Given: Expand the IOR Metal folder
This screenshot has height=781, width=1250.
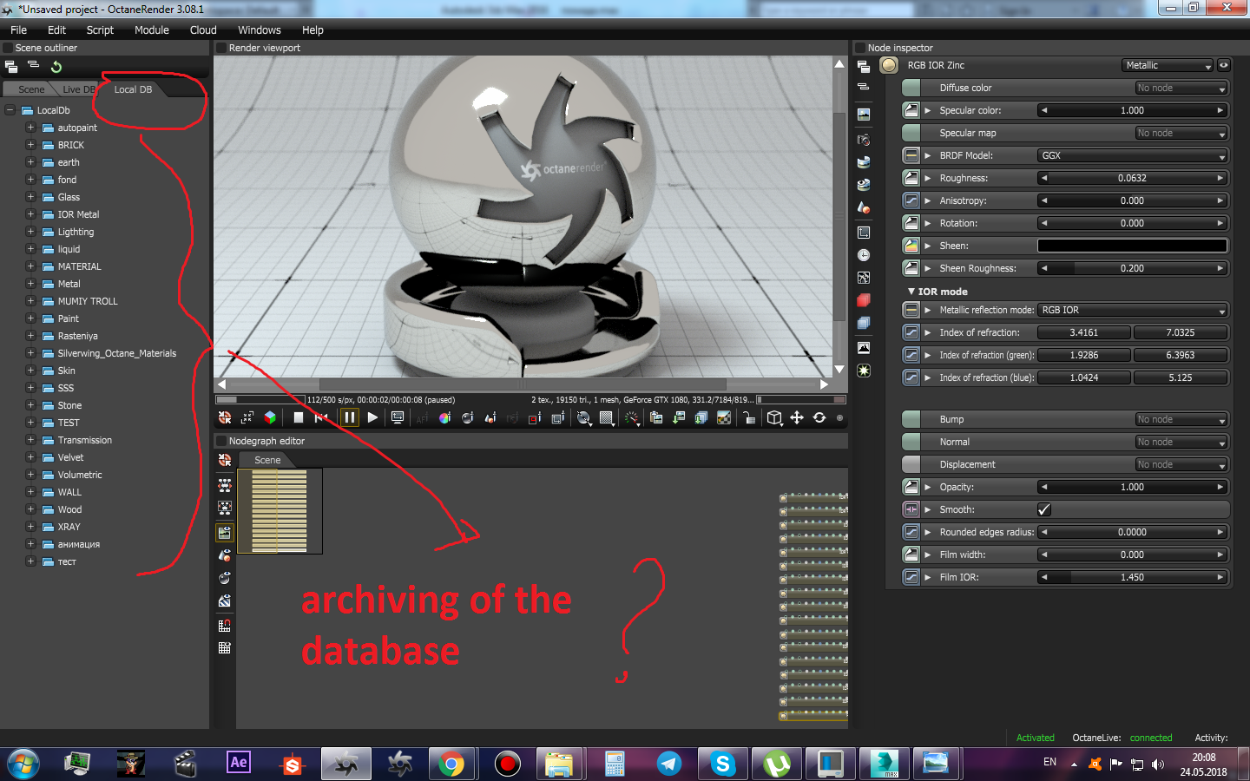Looking at the screenshot, I should click(x=30, y=214).
